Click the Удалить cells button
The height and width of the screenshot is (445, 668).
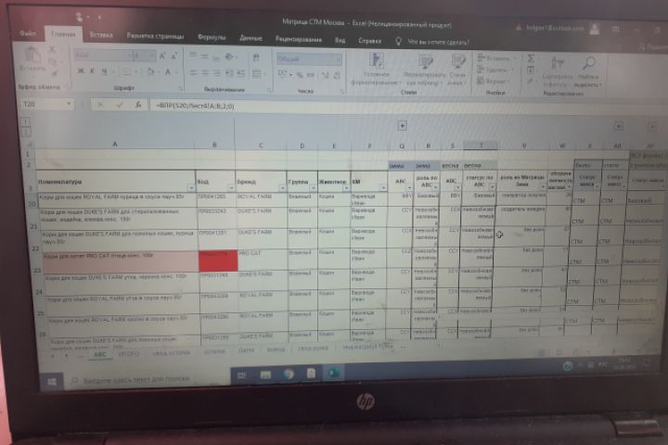[x=494, y=70]
